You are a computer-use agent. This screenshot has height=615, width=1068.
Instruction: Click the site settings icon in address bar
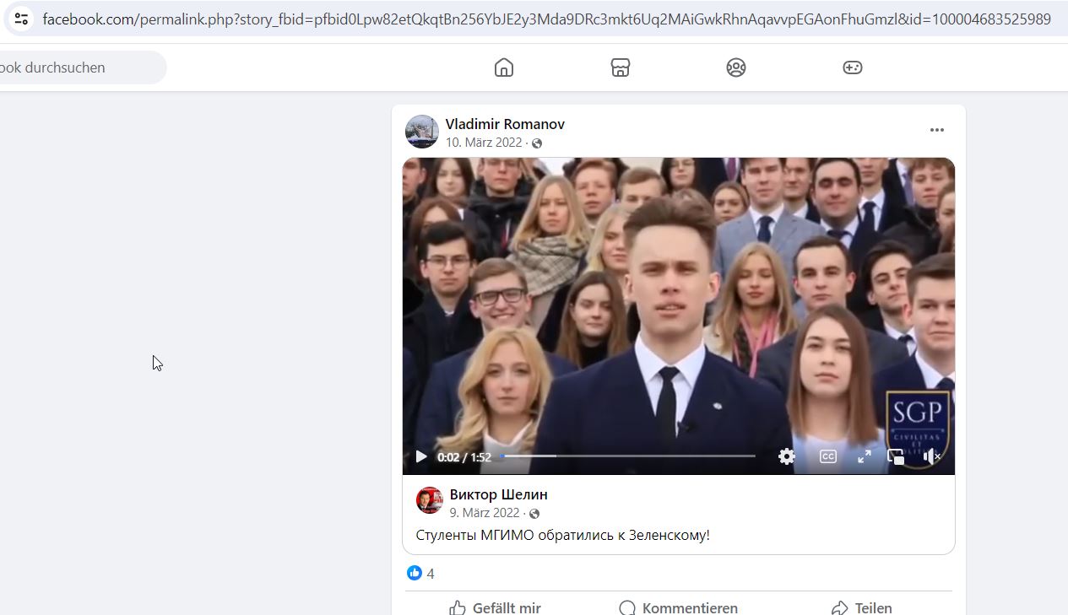(22, 19)
